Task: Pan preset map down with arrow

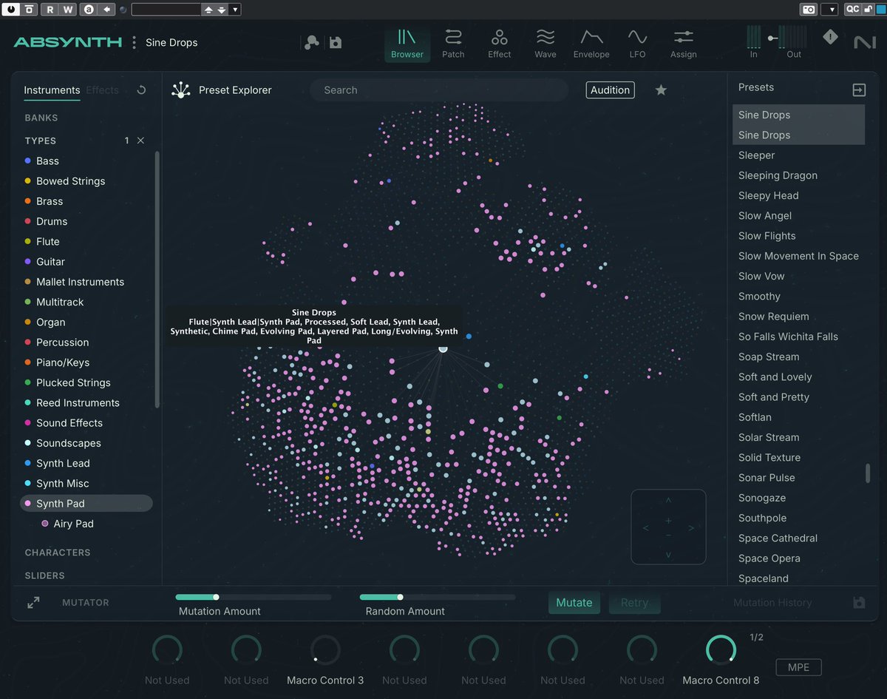Action: coord(668,555)
